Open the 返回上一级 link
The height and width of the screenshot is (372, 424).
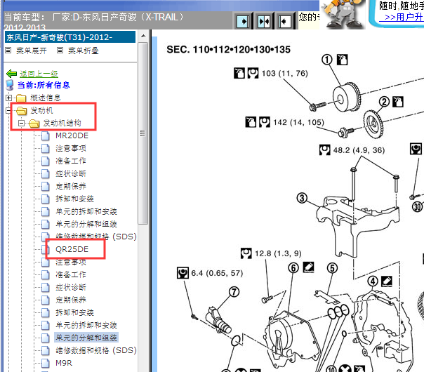(x=39, y=74)
